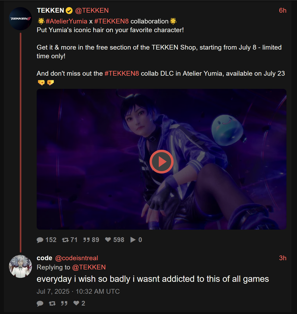
Task: Click the video views icon showing 0
Action: click(x=133, y=240)
